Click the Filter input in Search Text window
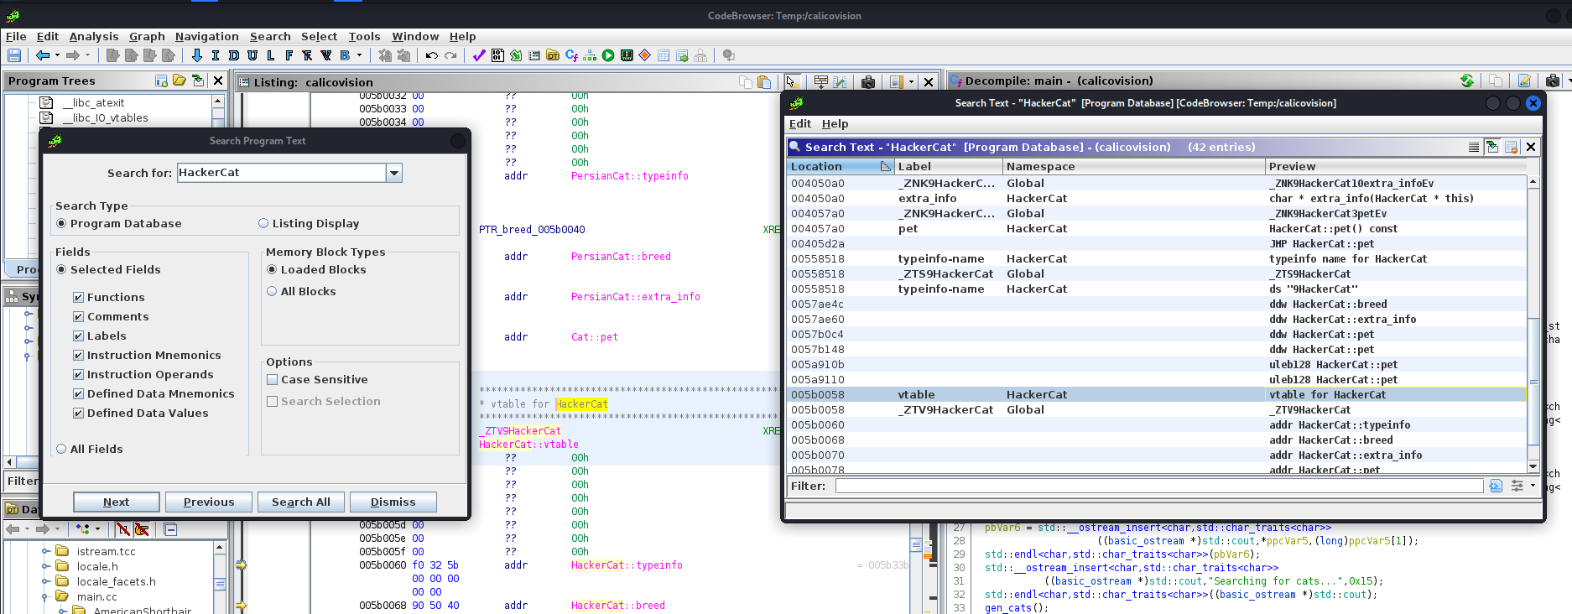 (1159, 486)
